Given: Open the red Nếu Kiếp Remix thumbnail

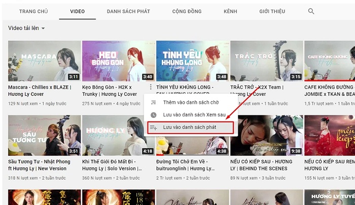Looking at the screenshot, I should click(330, 135).
